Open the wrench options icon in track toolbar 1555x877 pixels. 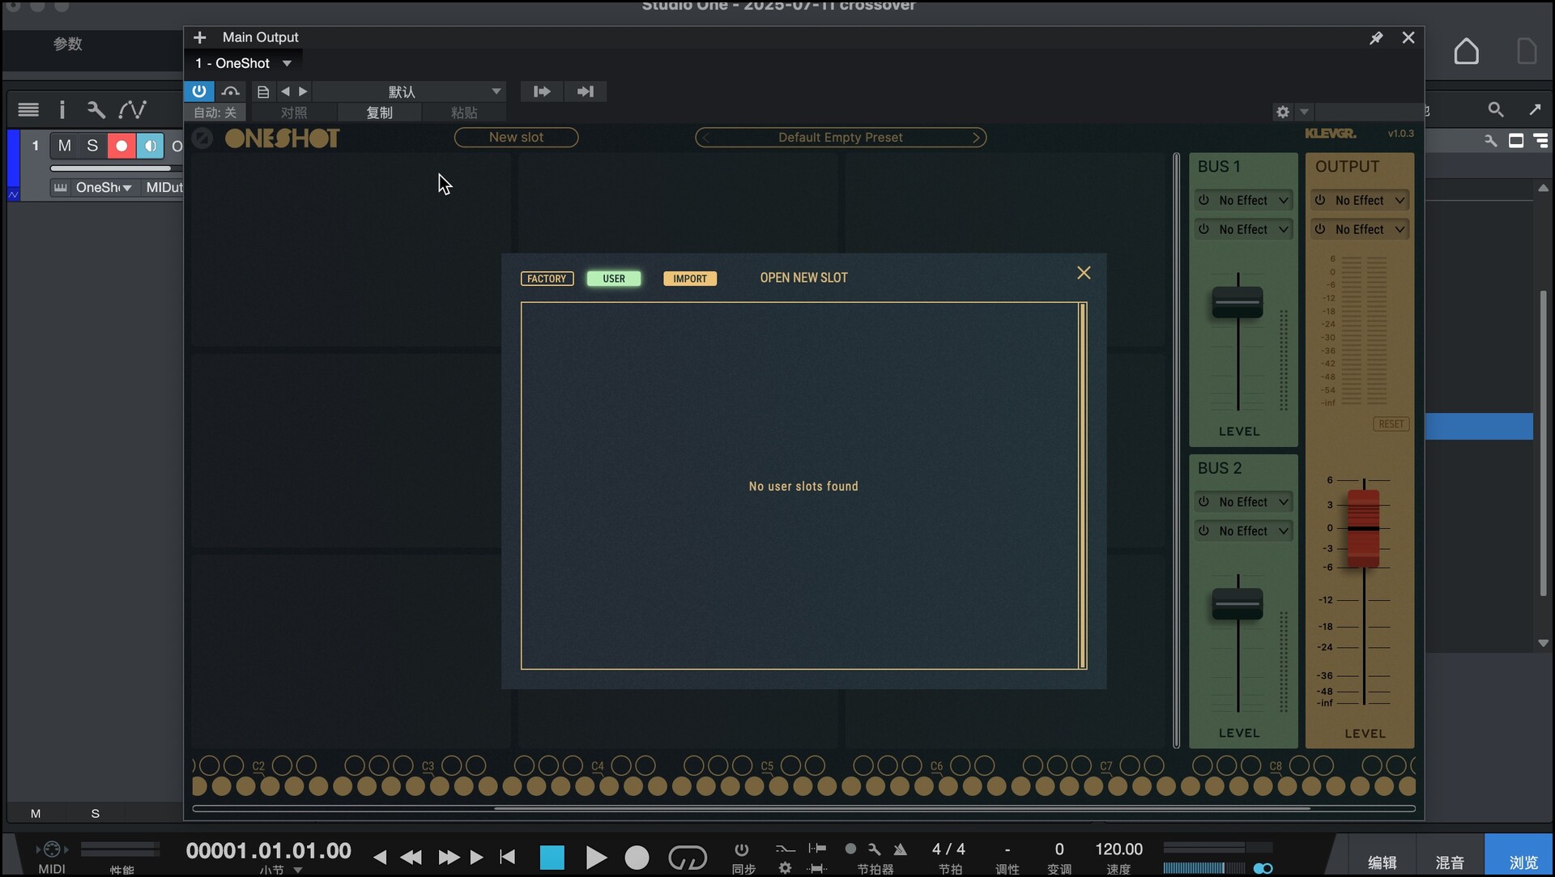96,109
